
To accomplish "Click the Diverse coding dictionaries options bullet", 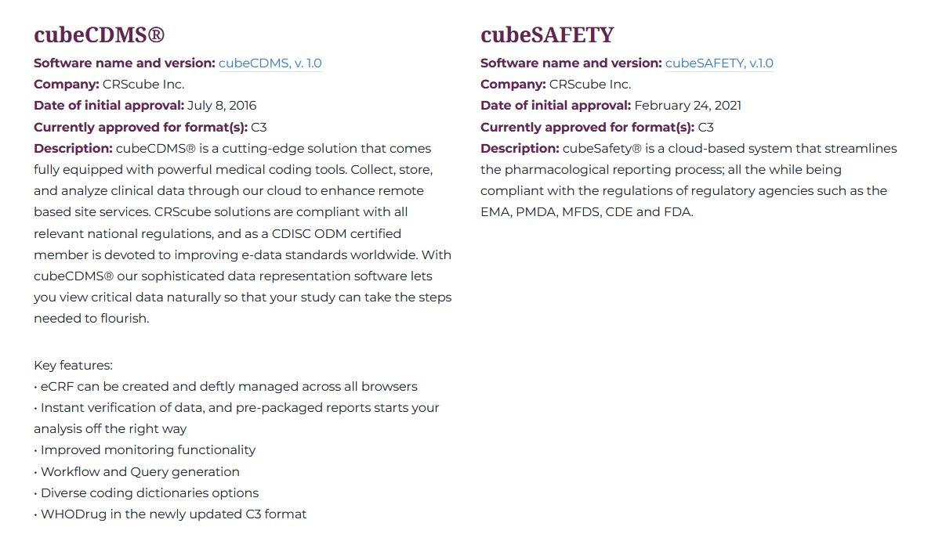I will click(x=150, y=493).
